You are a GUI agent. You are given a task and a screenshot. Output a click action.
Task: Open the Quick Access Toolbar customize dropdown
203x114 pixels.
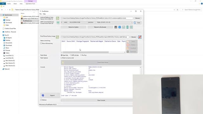(4, 6)
